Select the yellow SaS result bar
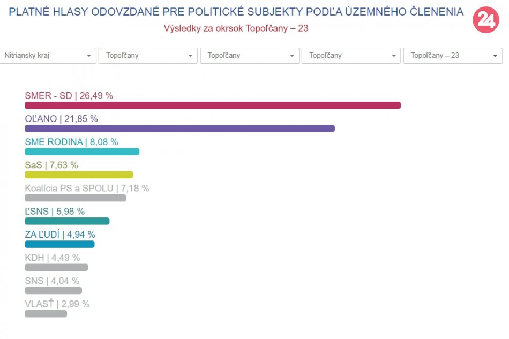This screenshot has height=339, width=509. point(79,175)
